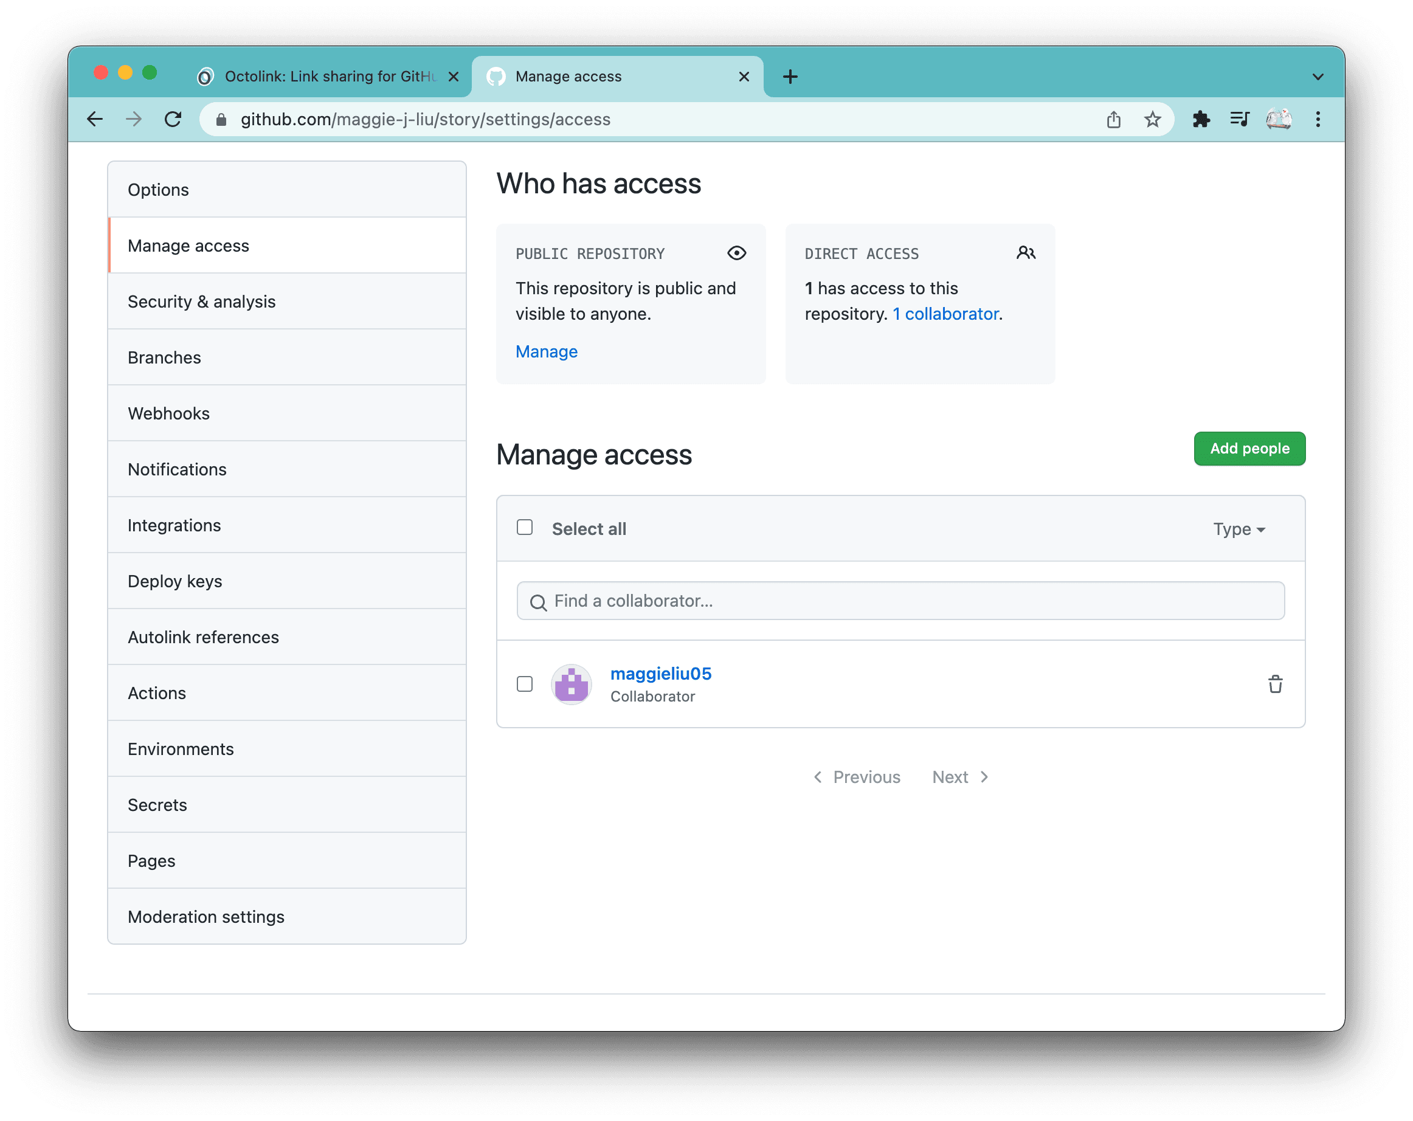Viewport: 1413px width, 1121px height.
Task: Click the eye icon on Public Repository card
Action: (737, 253)
